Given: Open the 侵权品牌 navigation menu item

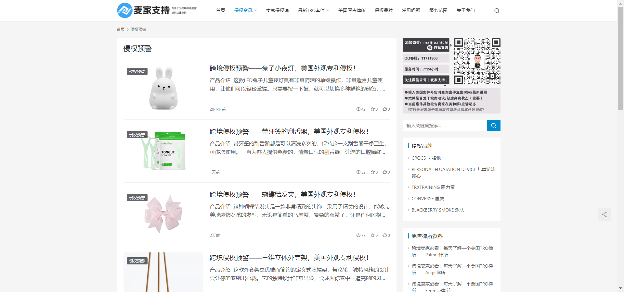Looking at the screenshot, I should click(x=383, y=10).
